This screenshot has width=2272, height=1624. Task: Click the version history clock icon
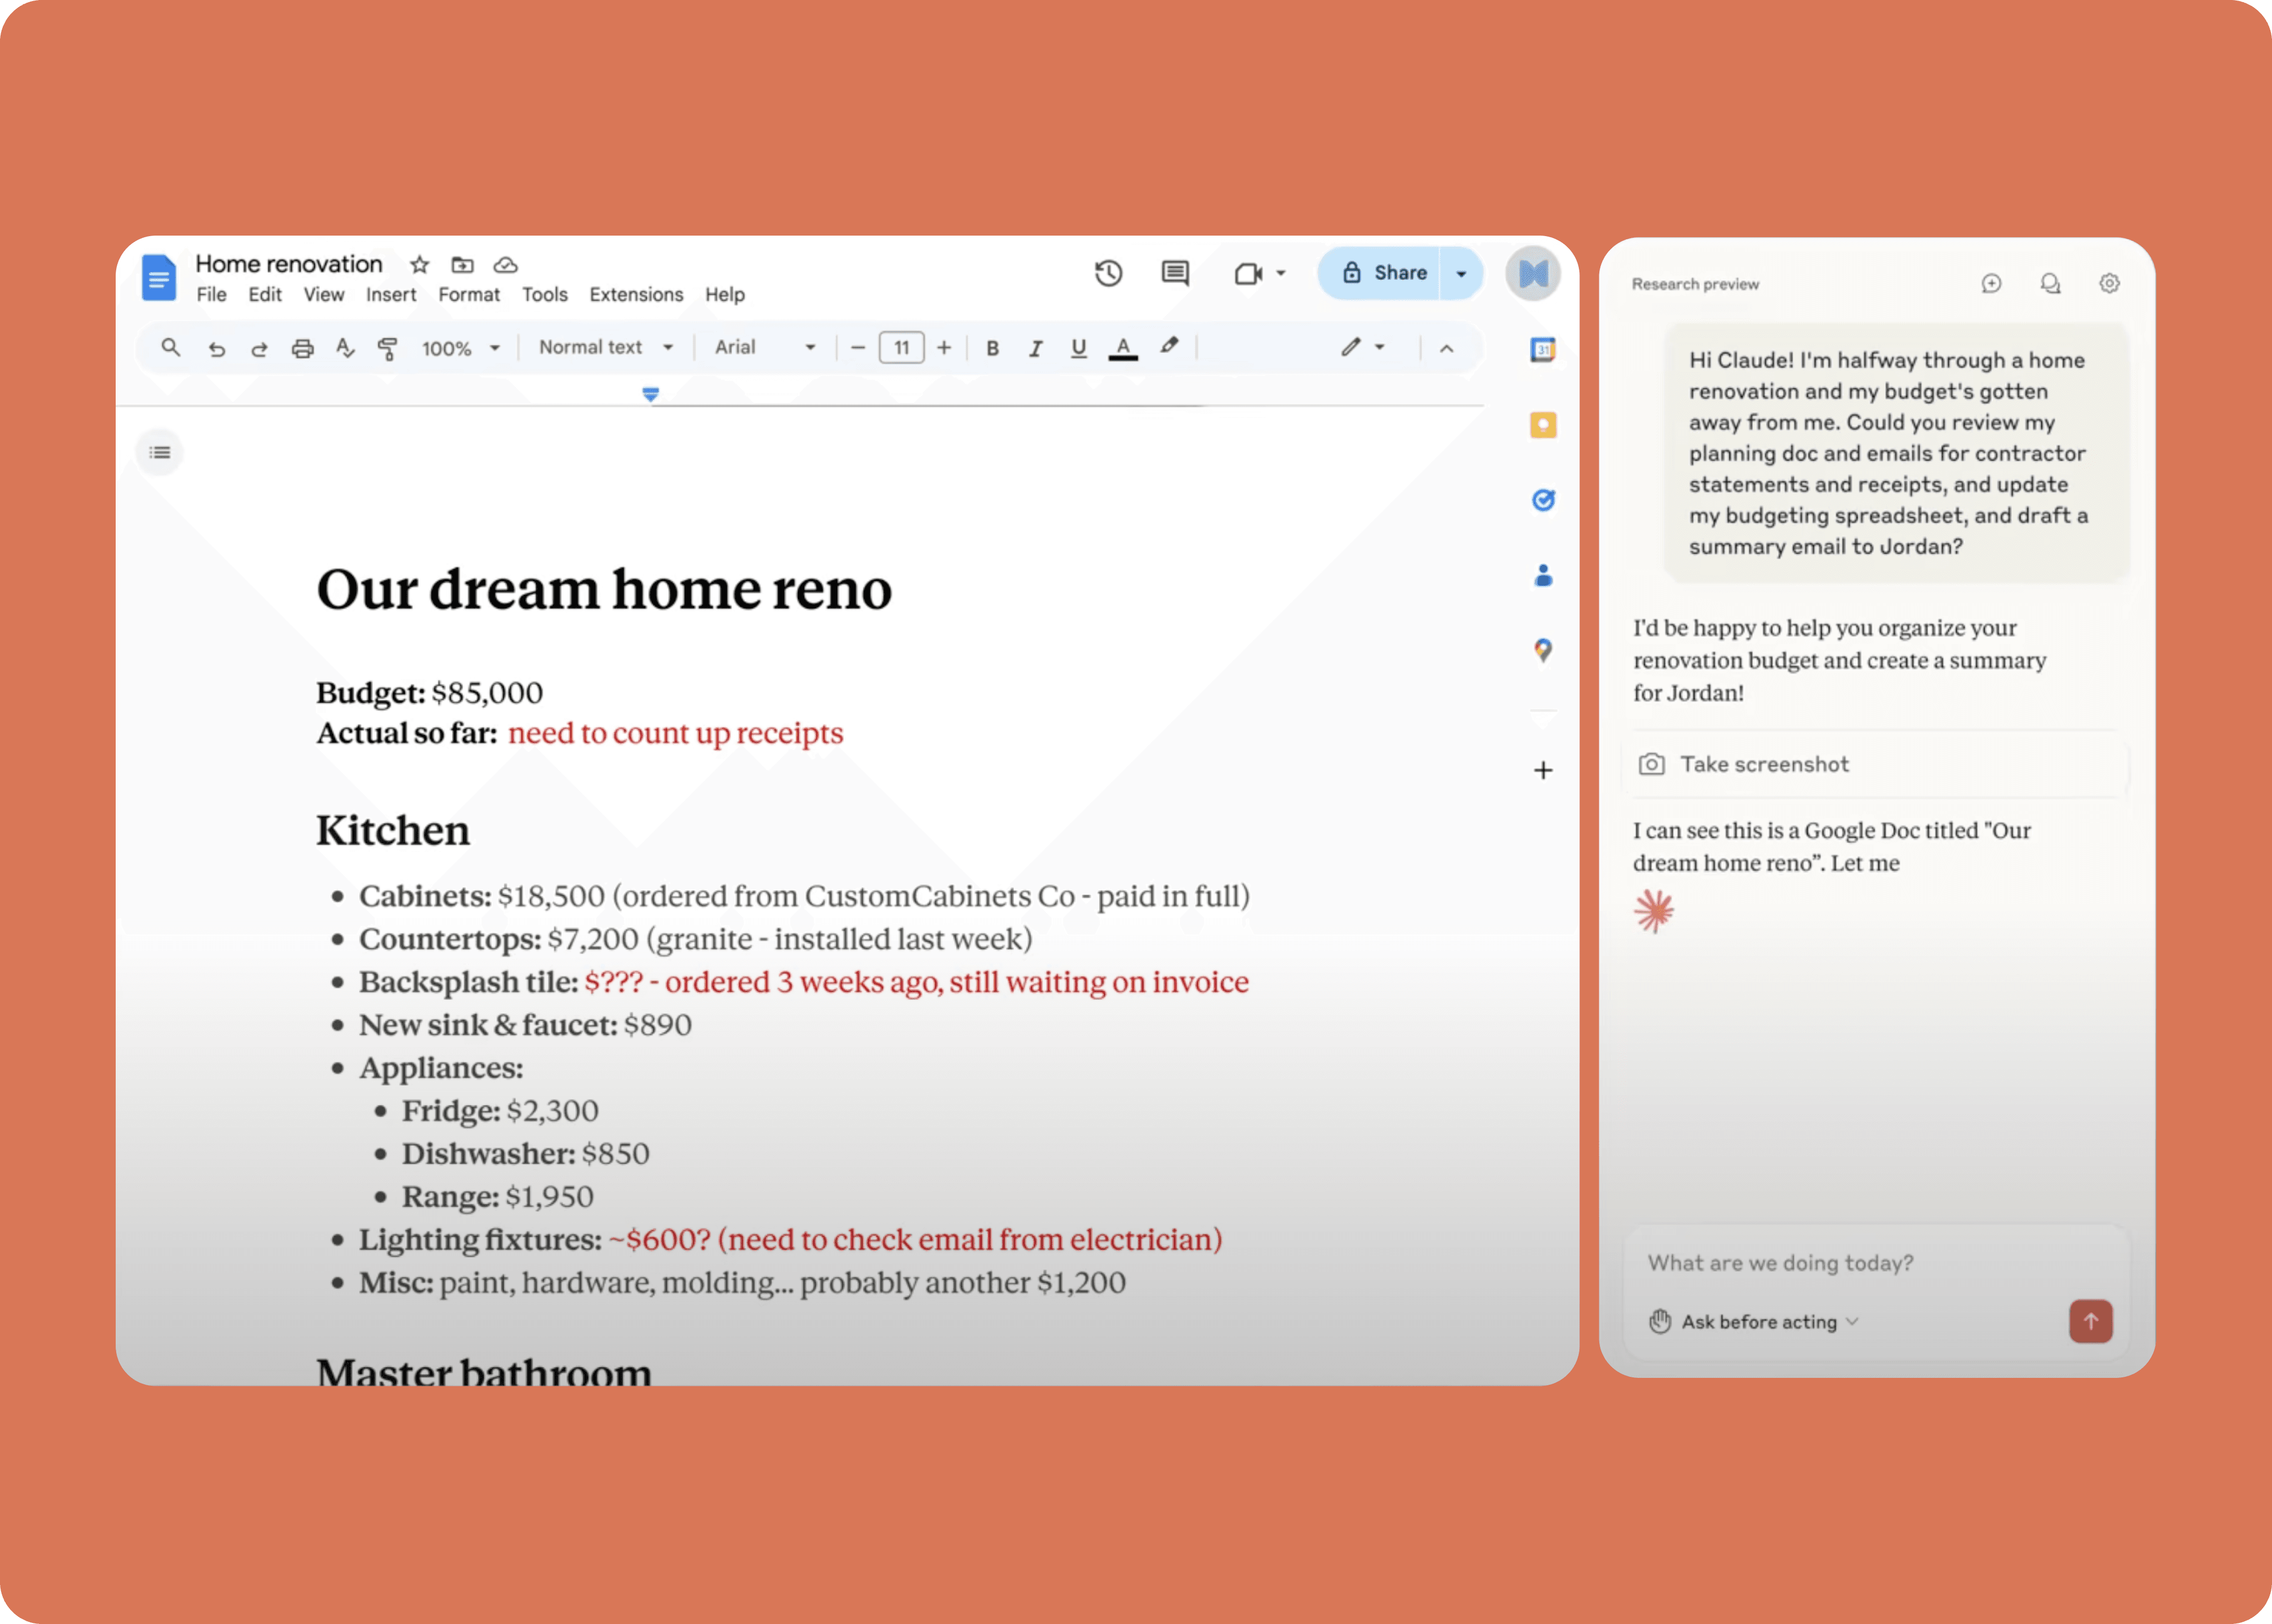[x=1108, y=273]
